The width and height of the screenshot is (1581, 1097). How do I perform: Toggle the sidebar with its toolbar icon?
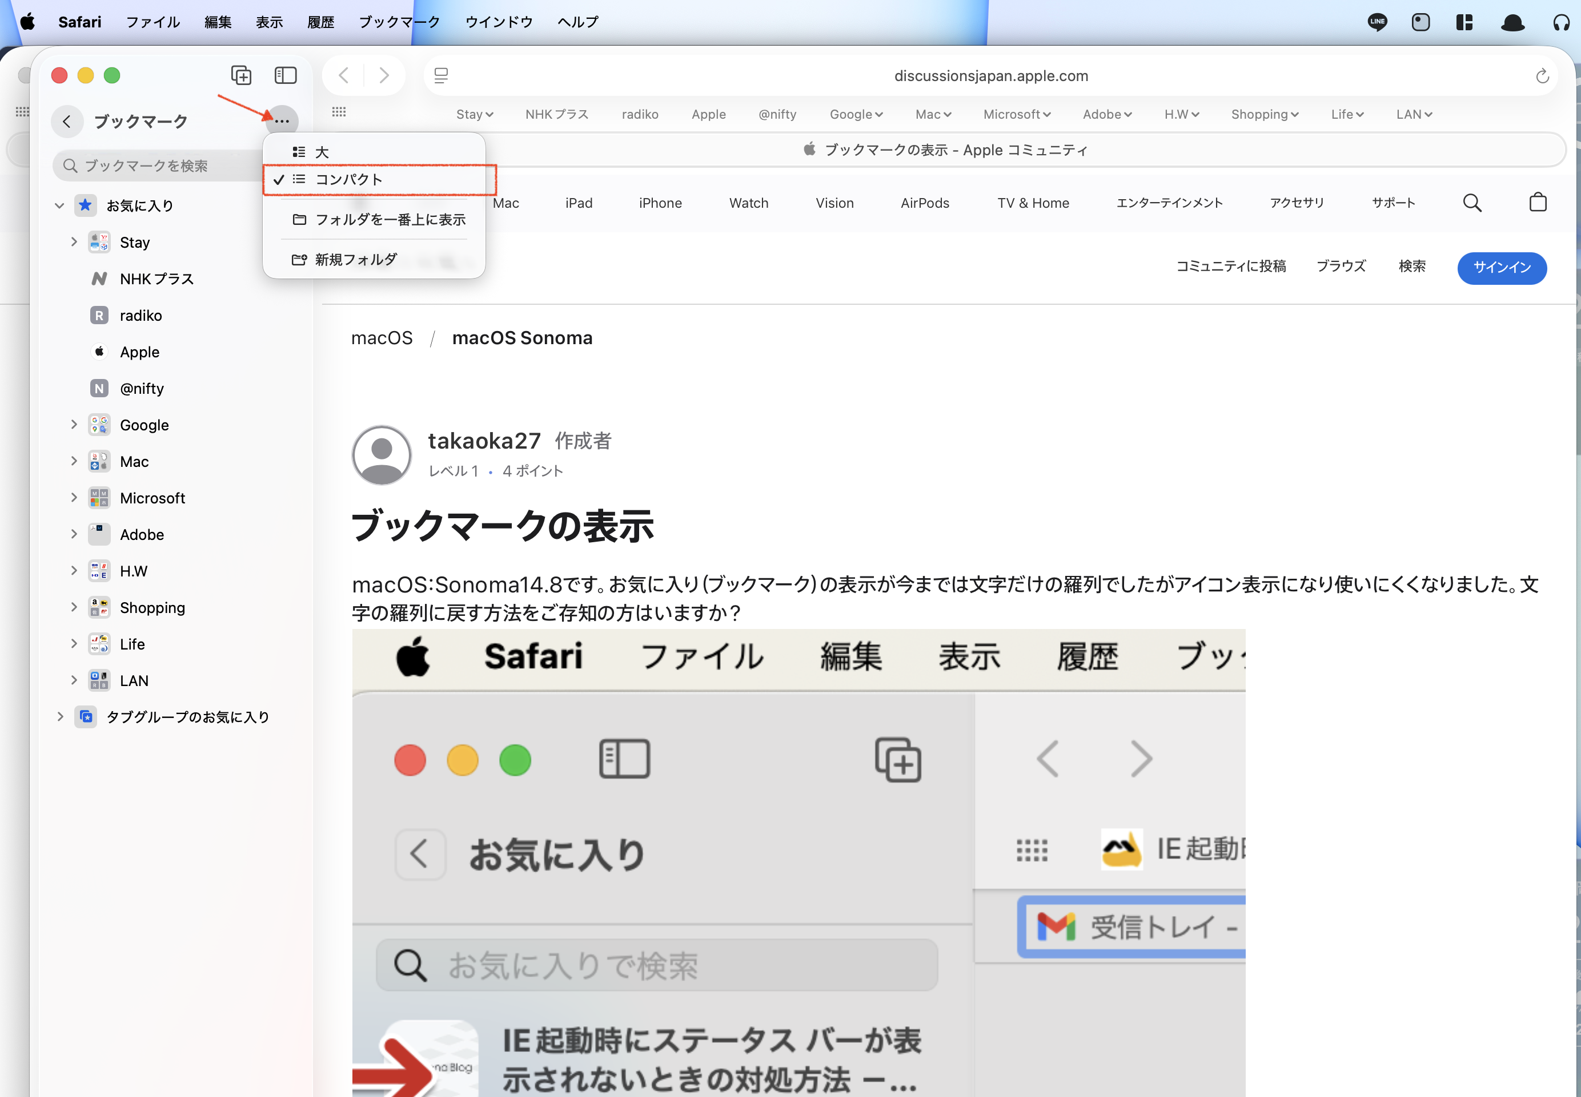coord(286,75)
